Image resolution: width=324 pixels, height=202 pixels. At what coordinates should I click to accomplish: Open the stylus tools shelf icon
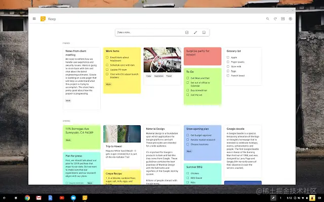pyautogui.click(x=273, y=198)
